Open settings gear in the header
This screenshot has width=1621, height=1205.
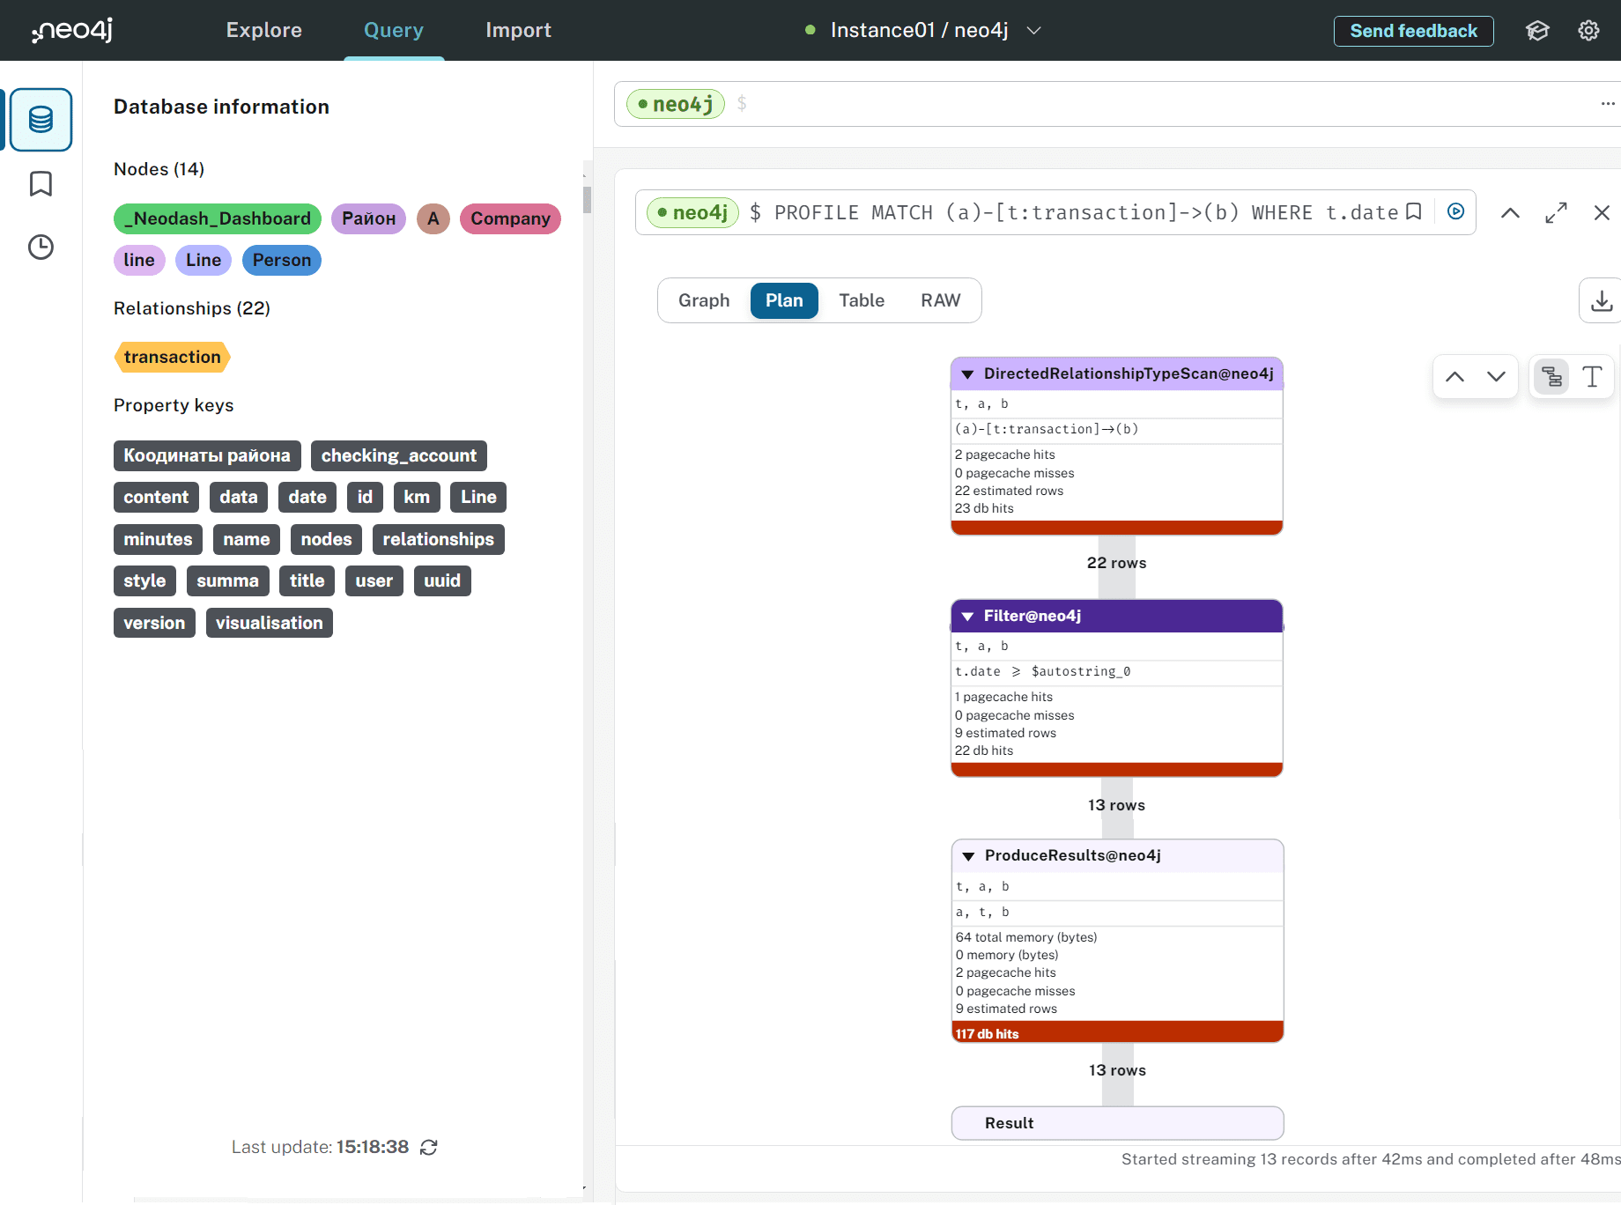coord(1588,31)
